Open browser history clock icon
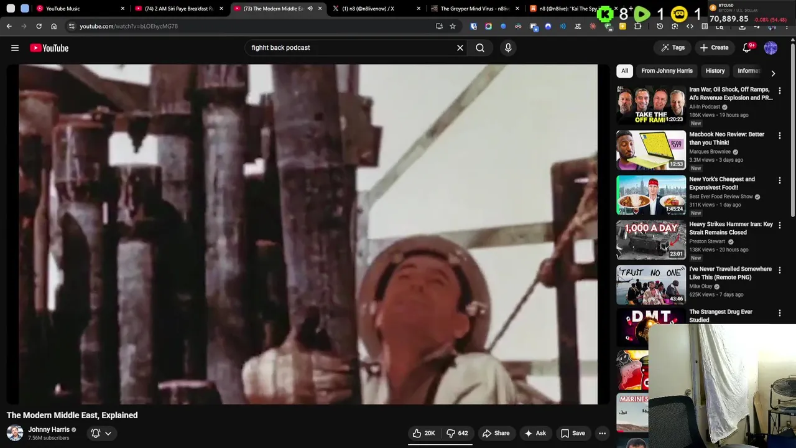The image size is (796, 448). [660, 26]
